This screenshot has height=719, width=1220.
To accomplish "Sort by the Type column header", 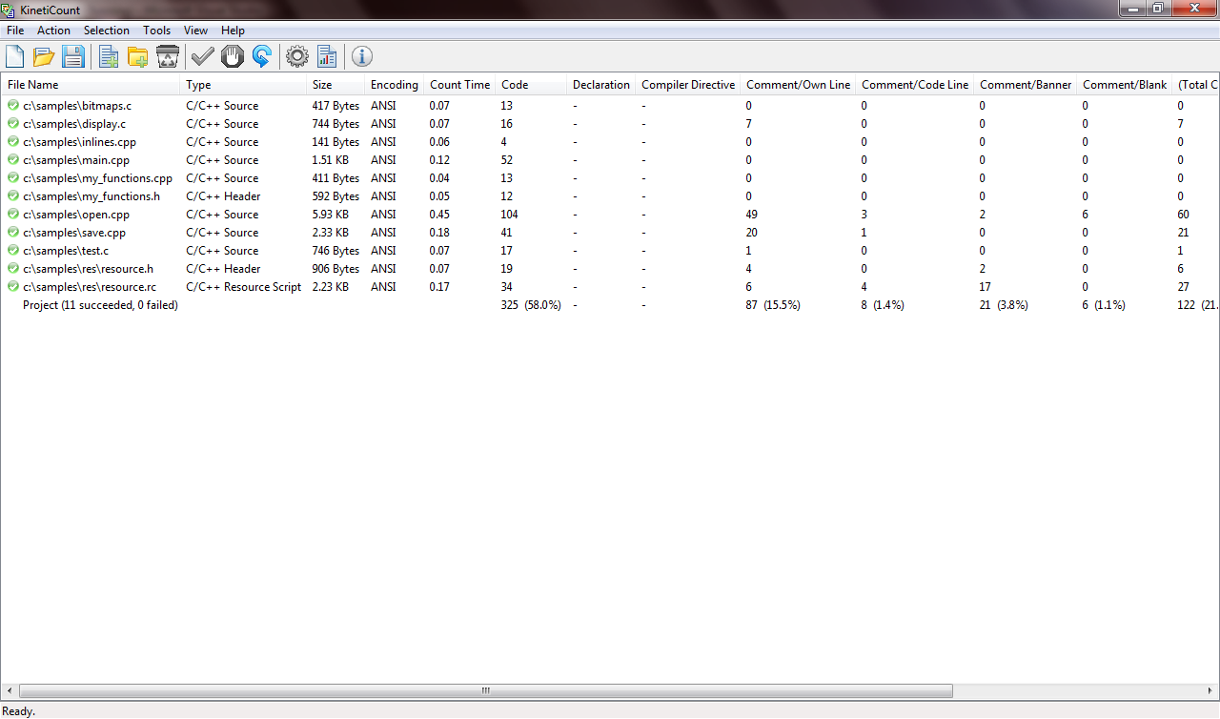I will (243, 85).
